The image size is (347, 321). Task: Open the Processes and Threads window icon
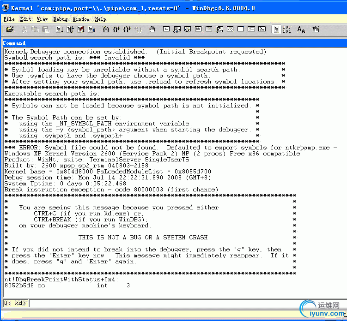point(251,29)
